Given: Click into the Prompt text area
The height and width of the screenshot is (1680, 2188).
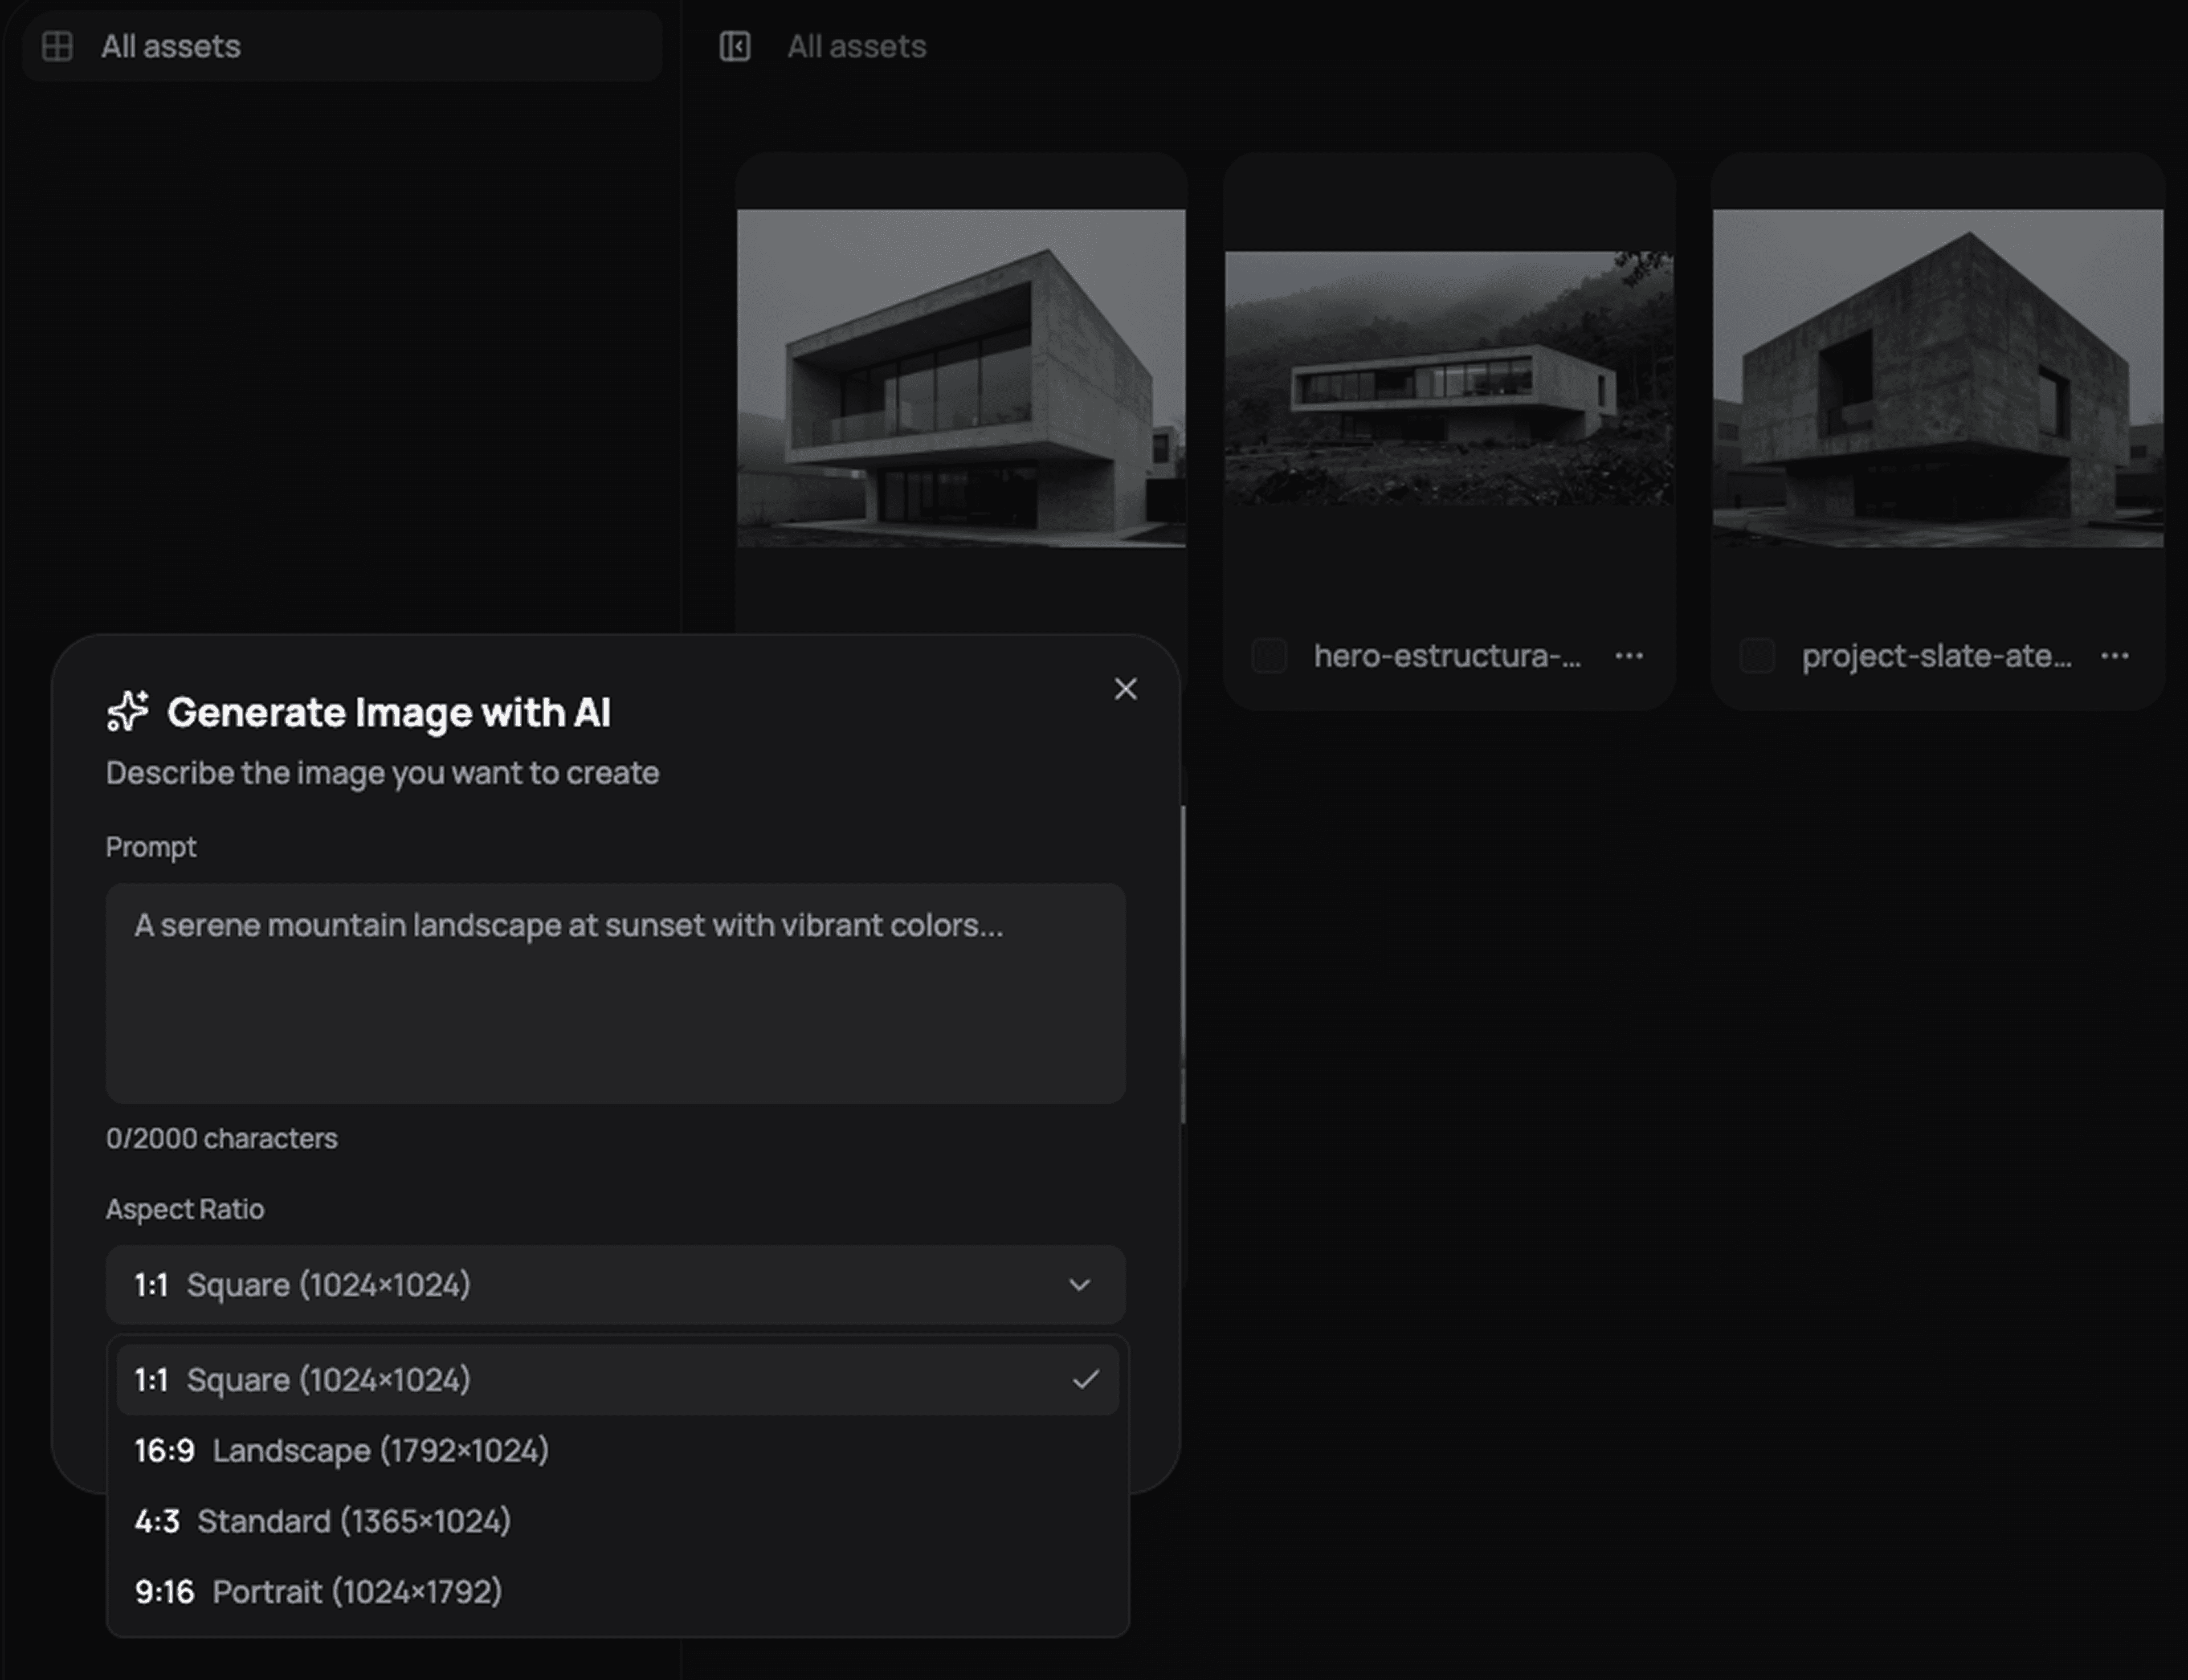Looking at the screenshot, I should point(615,993).
